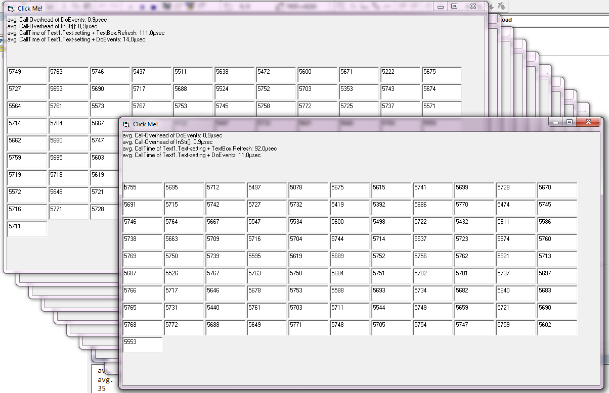609x393 pixels.
Task: Click the form icon in the front Click Me! title bar
Action: pos(126,124)
